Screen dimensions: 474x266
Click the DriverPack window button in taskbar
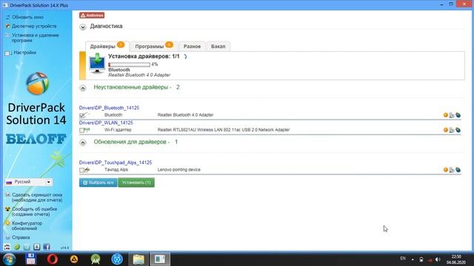point(160,259)
